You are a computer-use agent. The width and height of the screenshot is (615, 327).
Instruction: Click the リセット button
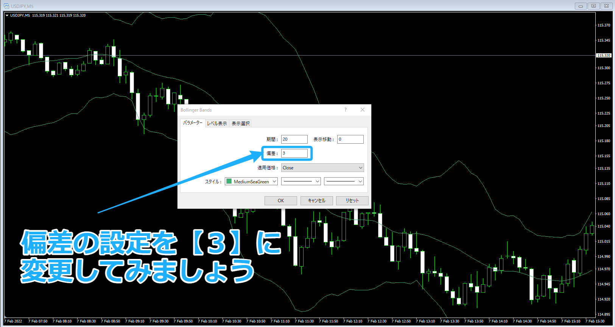pyautogui.click(x=352, y=200)
